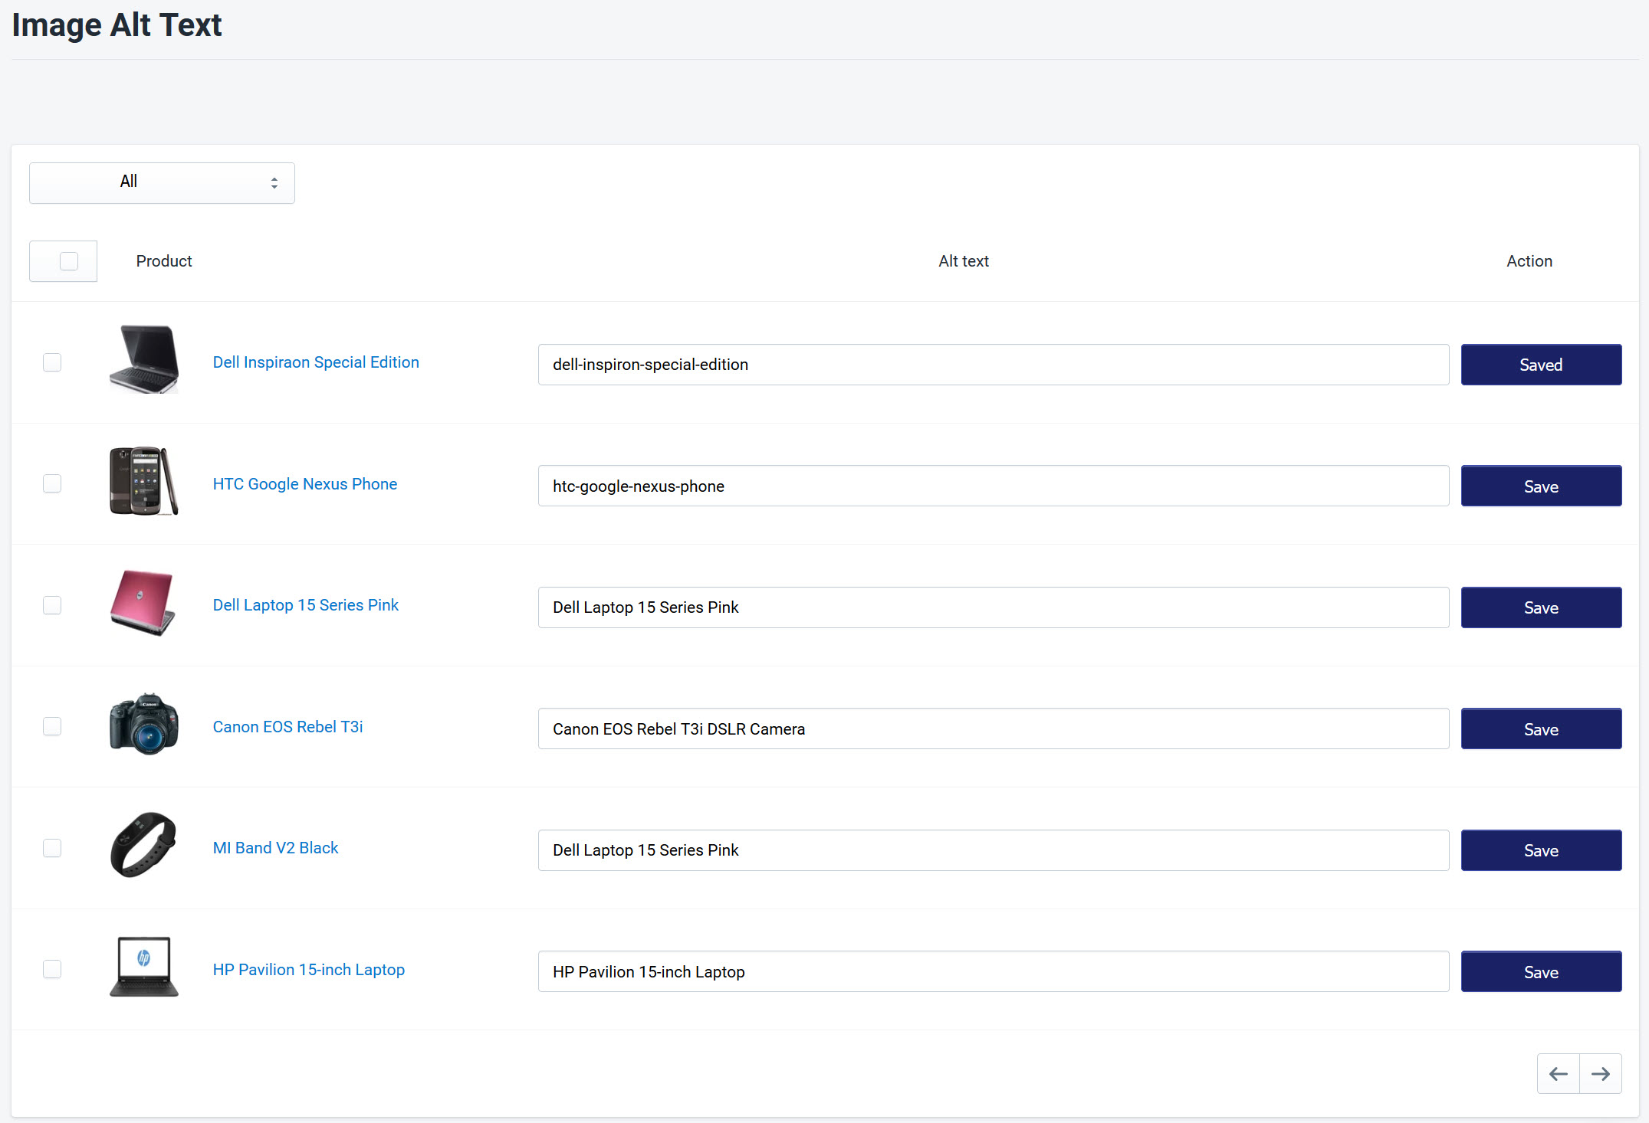Click the Alt text column header

click(x=964, y=261)
